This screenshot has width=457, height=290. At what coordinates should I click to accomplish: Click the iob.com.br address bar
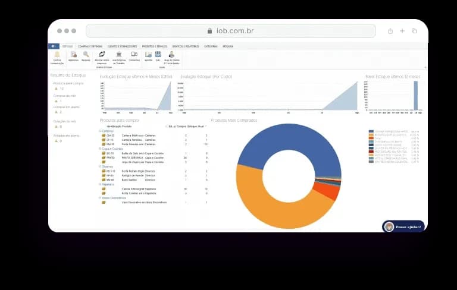tap(230, 31)
